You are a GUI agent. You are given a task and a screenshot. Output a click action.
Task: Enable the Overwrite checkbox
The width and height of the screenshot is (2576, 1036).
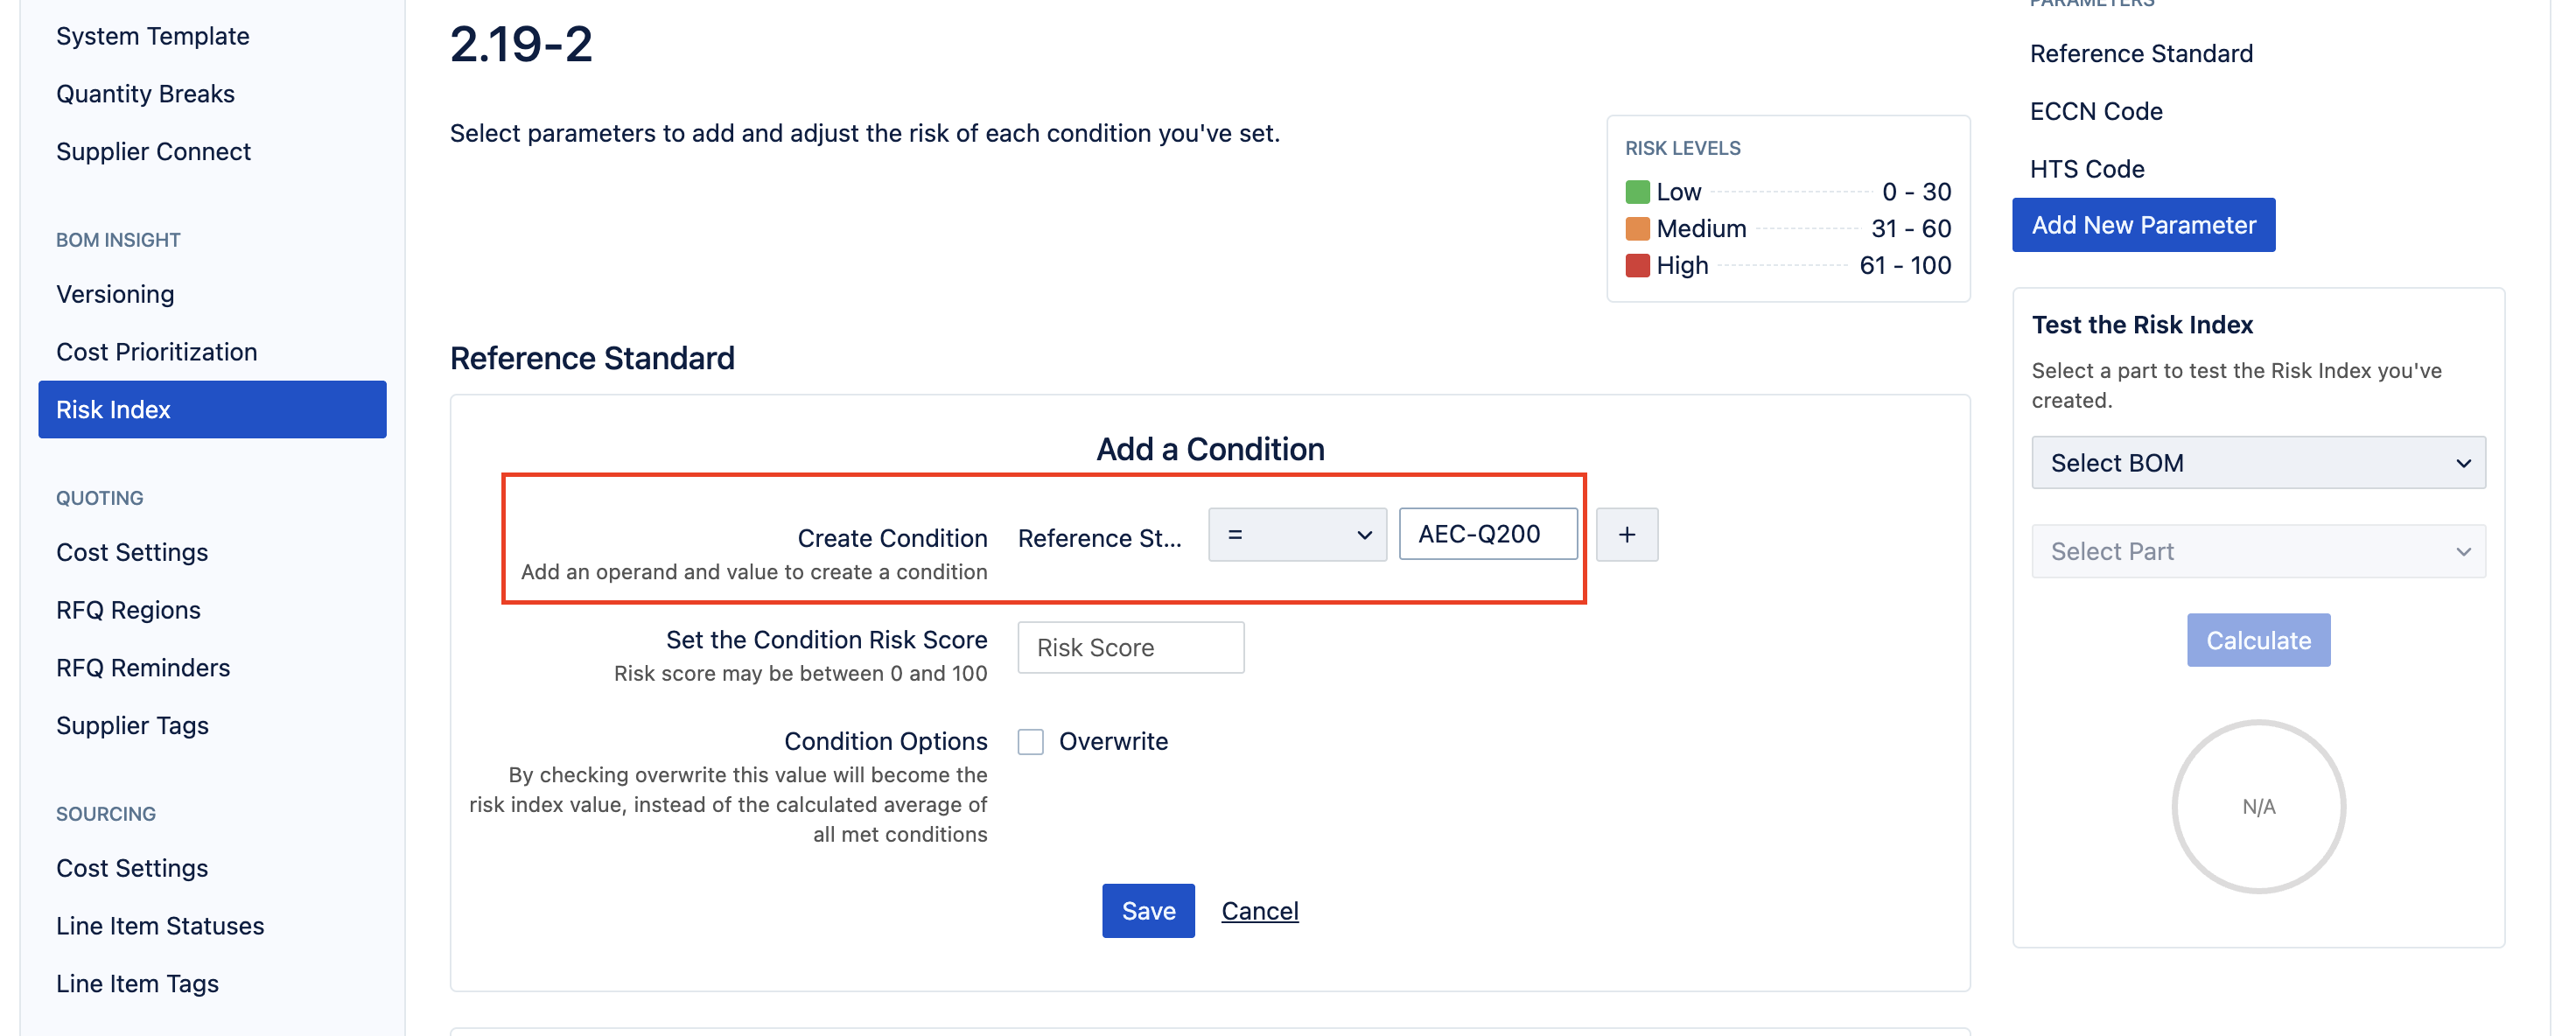[x=1030, y=741]
